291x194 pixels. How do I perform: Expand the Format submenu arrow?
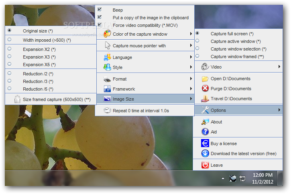point(191,79)
